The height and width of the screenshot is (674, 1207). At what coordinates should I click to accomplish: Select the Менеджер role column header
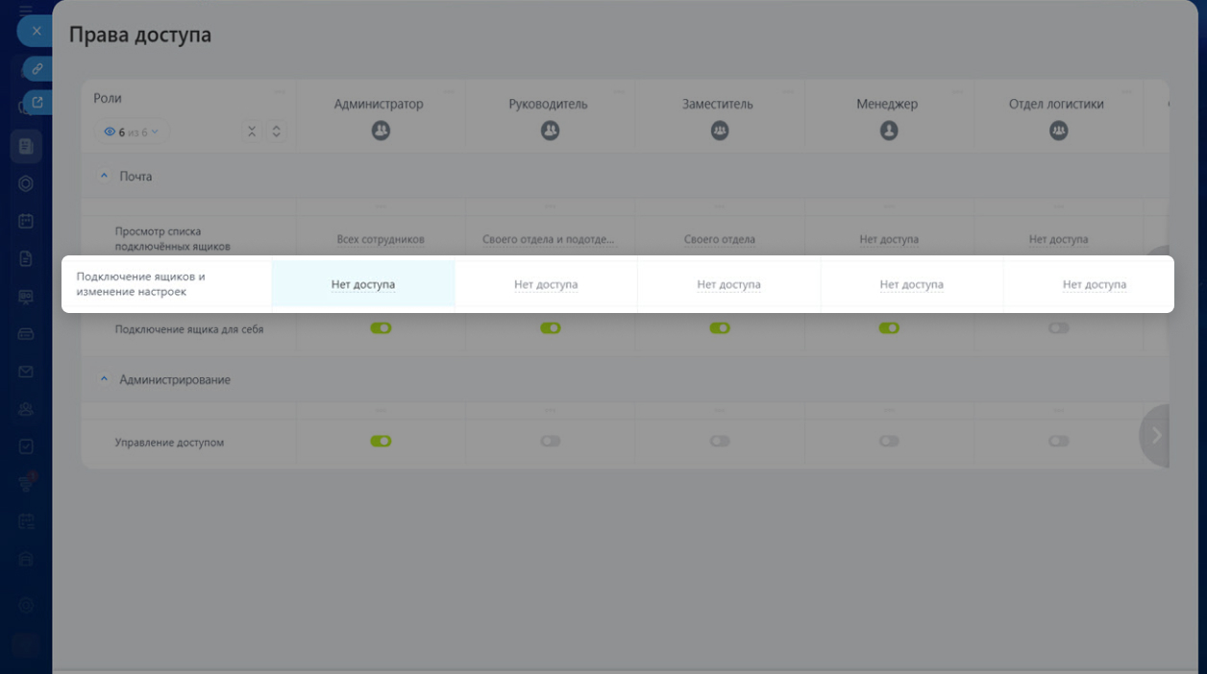point(888,104)
